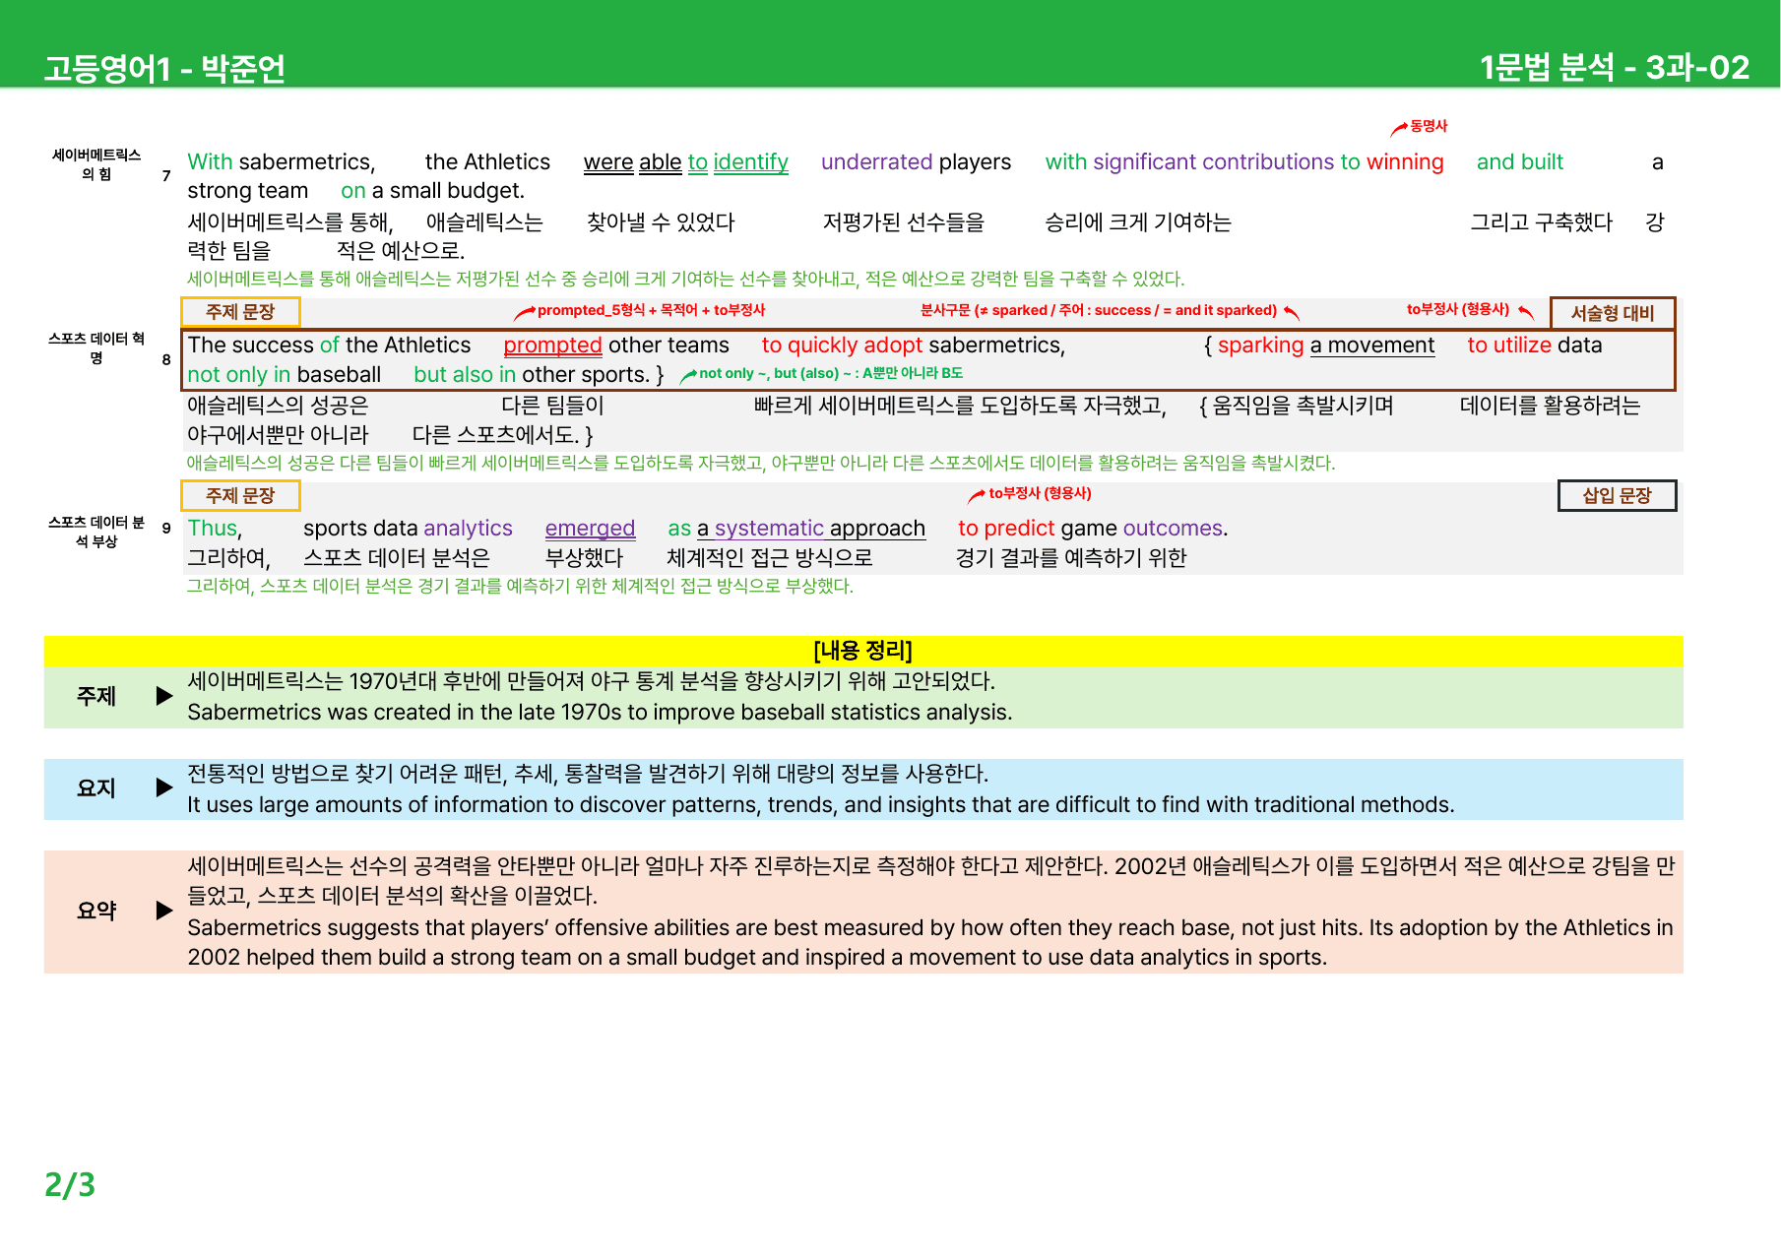Click 'to quickly adopt sabermetrics,'
Image resolution: width=1781 pixels, height=1259 pixels.
pyautogui.click(x=914, y=345)
